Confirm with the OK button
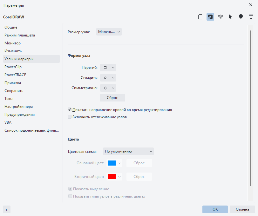Screen dimensions: 258x216 [215, 209]
